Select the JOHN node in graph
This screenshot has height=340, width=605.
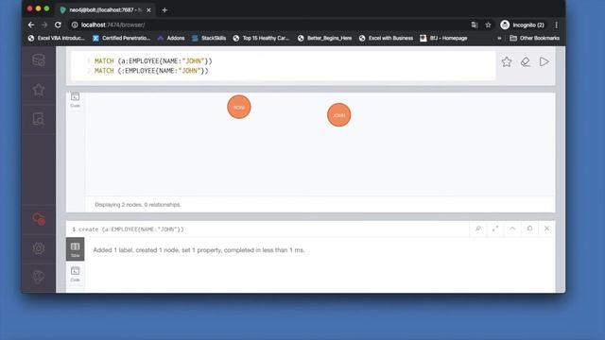pyautogui.click(x=338, y=115)
